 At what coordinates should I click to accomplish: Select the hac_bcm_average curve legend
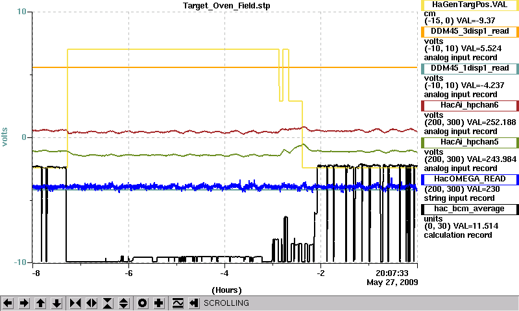(470, 209)
